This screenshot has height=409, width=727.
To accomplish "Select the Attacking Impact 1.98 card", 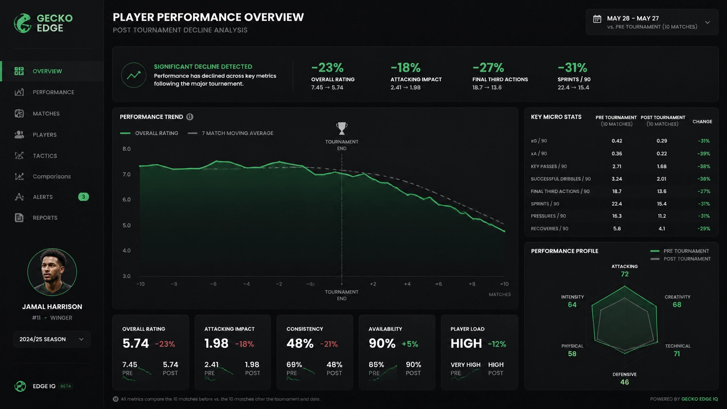I will (x=232, y=352).
